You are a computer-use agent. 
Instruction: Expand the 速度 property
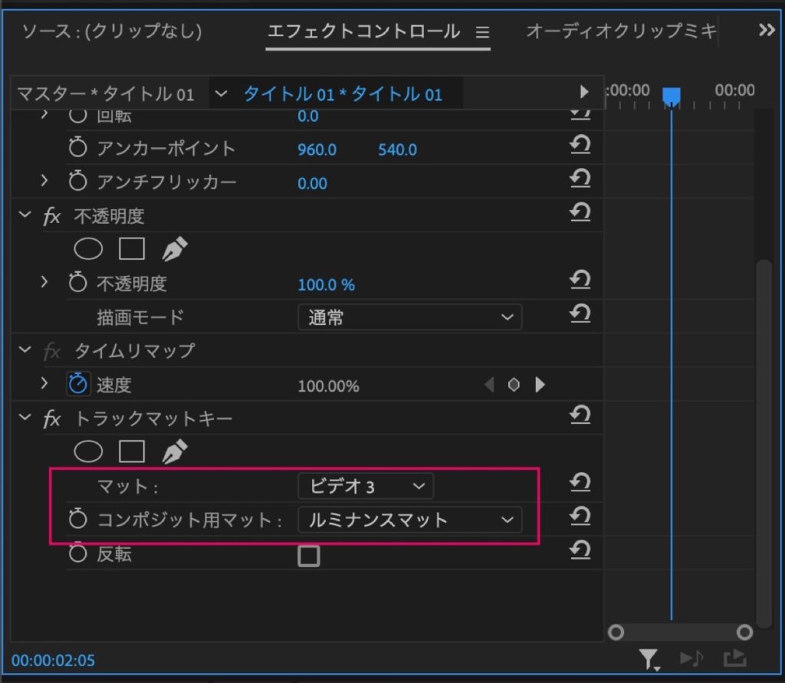[x=44, y=383]
